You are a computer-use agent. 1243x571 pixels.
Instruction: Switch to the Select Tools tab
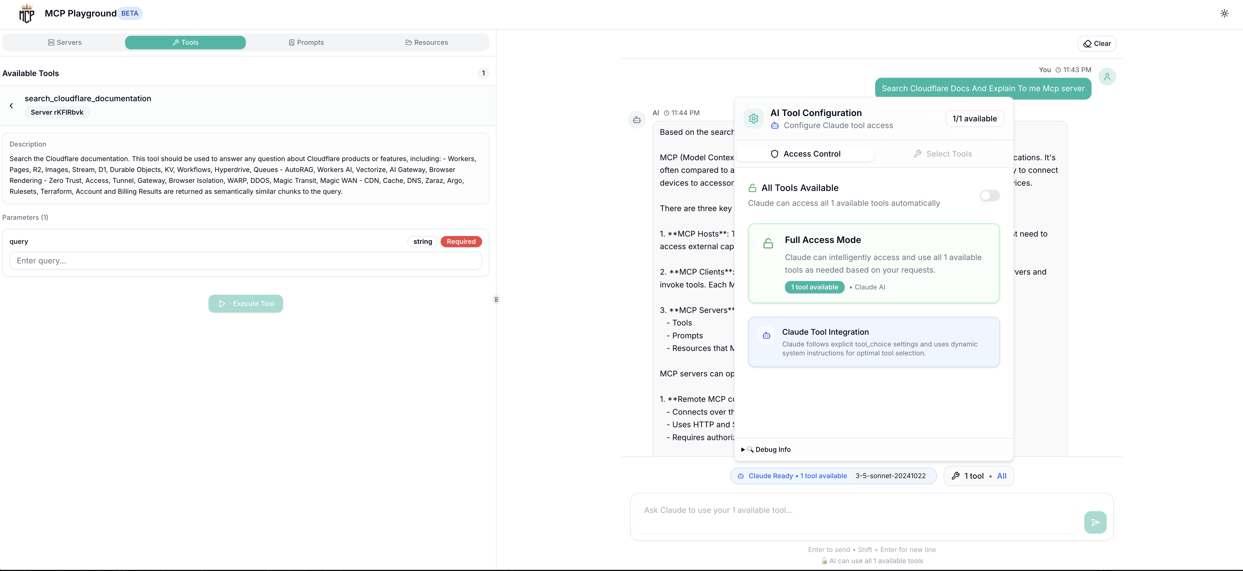942,154
